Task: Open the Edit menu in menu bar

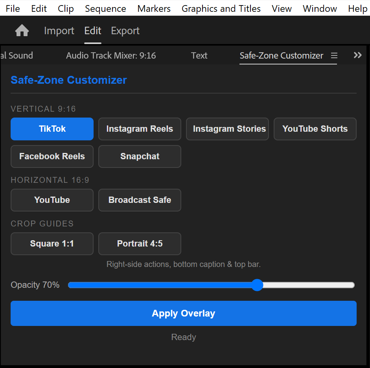Action: [39, 9]
